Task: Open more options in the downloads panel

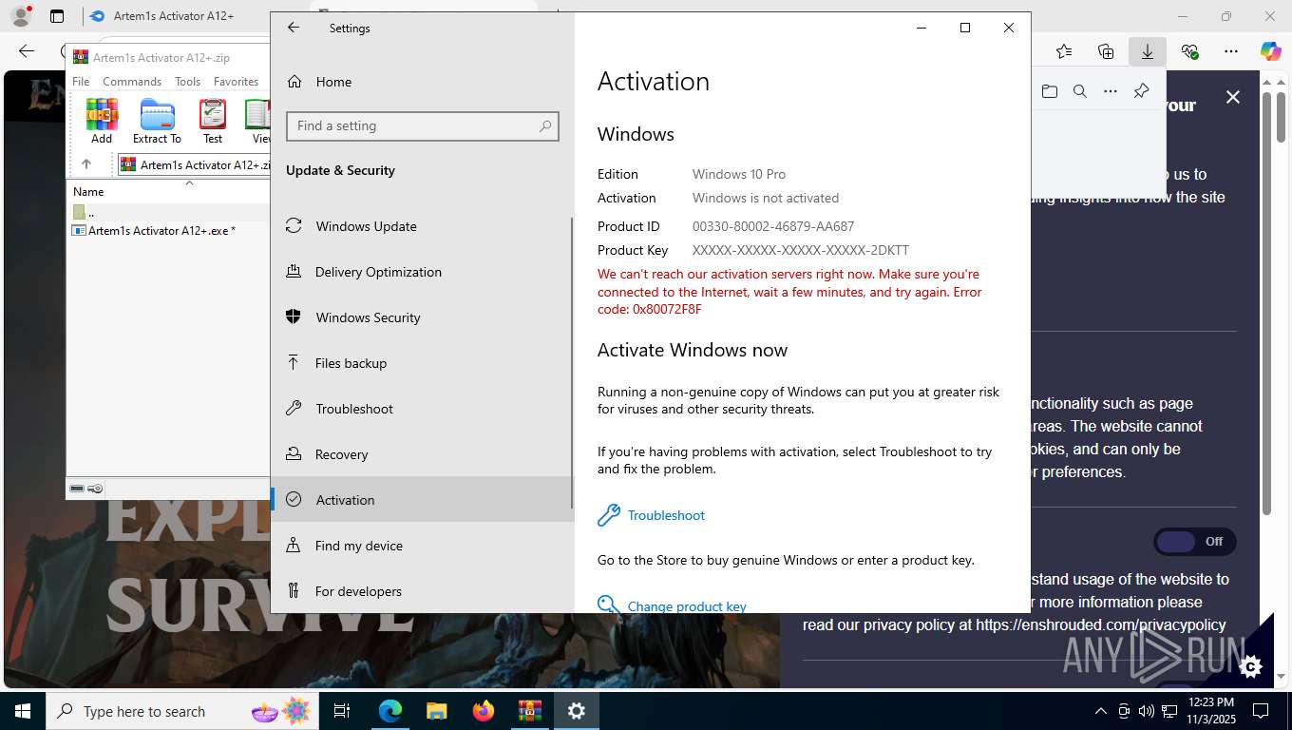Action: pos(1111,91)
